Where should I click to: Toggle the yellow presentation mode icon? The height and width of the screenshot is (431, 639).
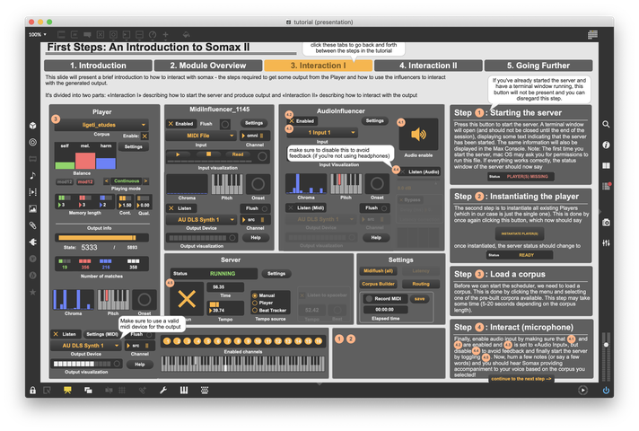(x=67, y=391)
